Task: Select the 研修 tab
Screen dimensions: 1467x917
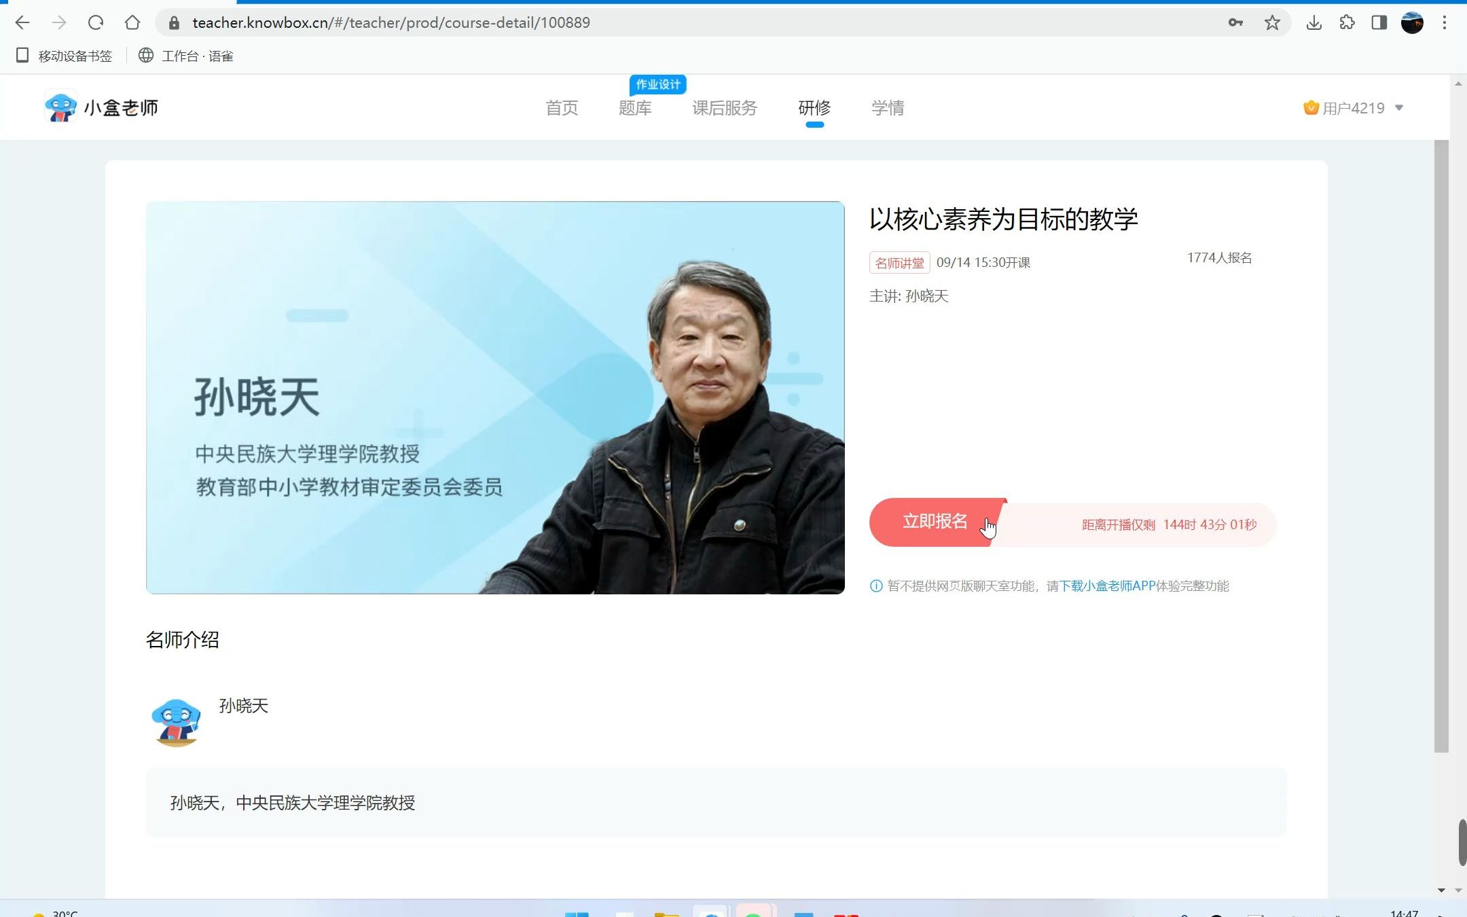Action: tap(814, 107)
